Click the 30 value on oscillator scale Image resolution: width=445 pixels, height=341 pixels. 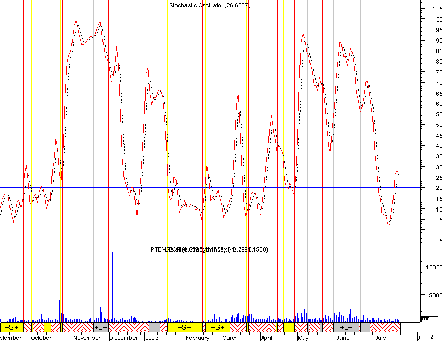(439, 167)
